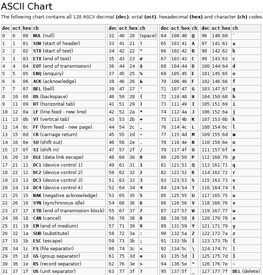Click the "DEL (delete)" cell
Screen dimensions: 263x275
(246, 271)
